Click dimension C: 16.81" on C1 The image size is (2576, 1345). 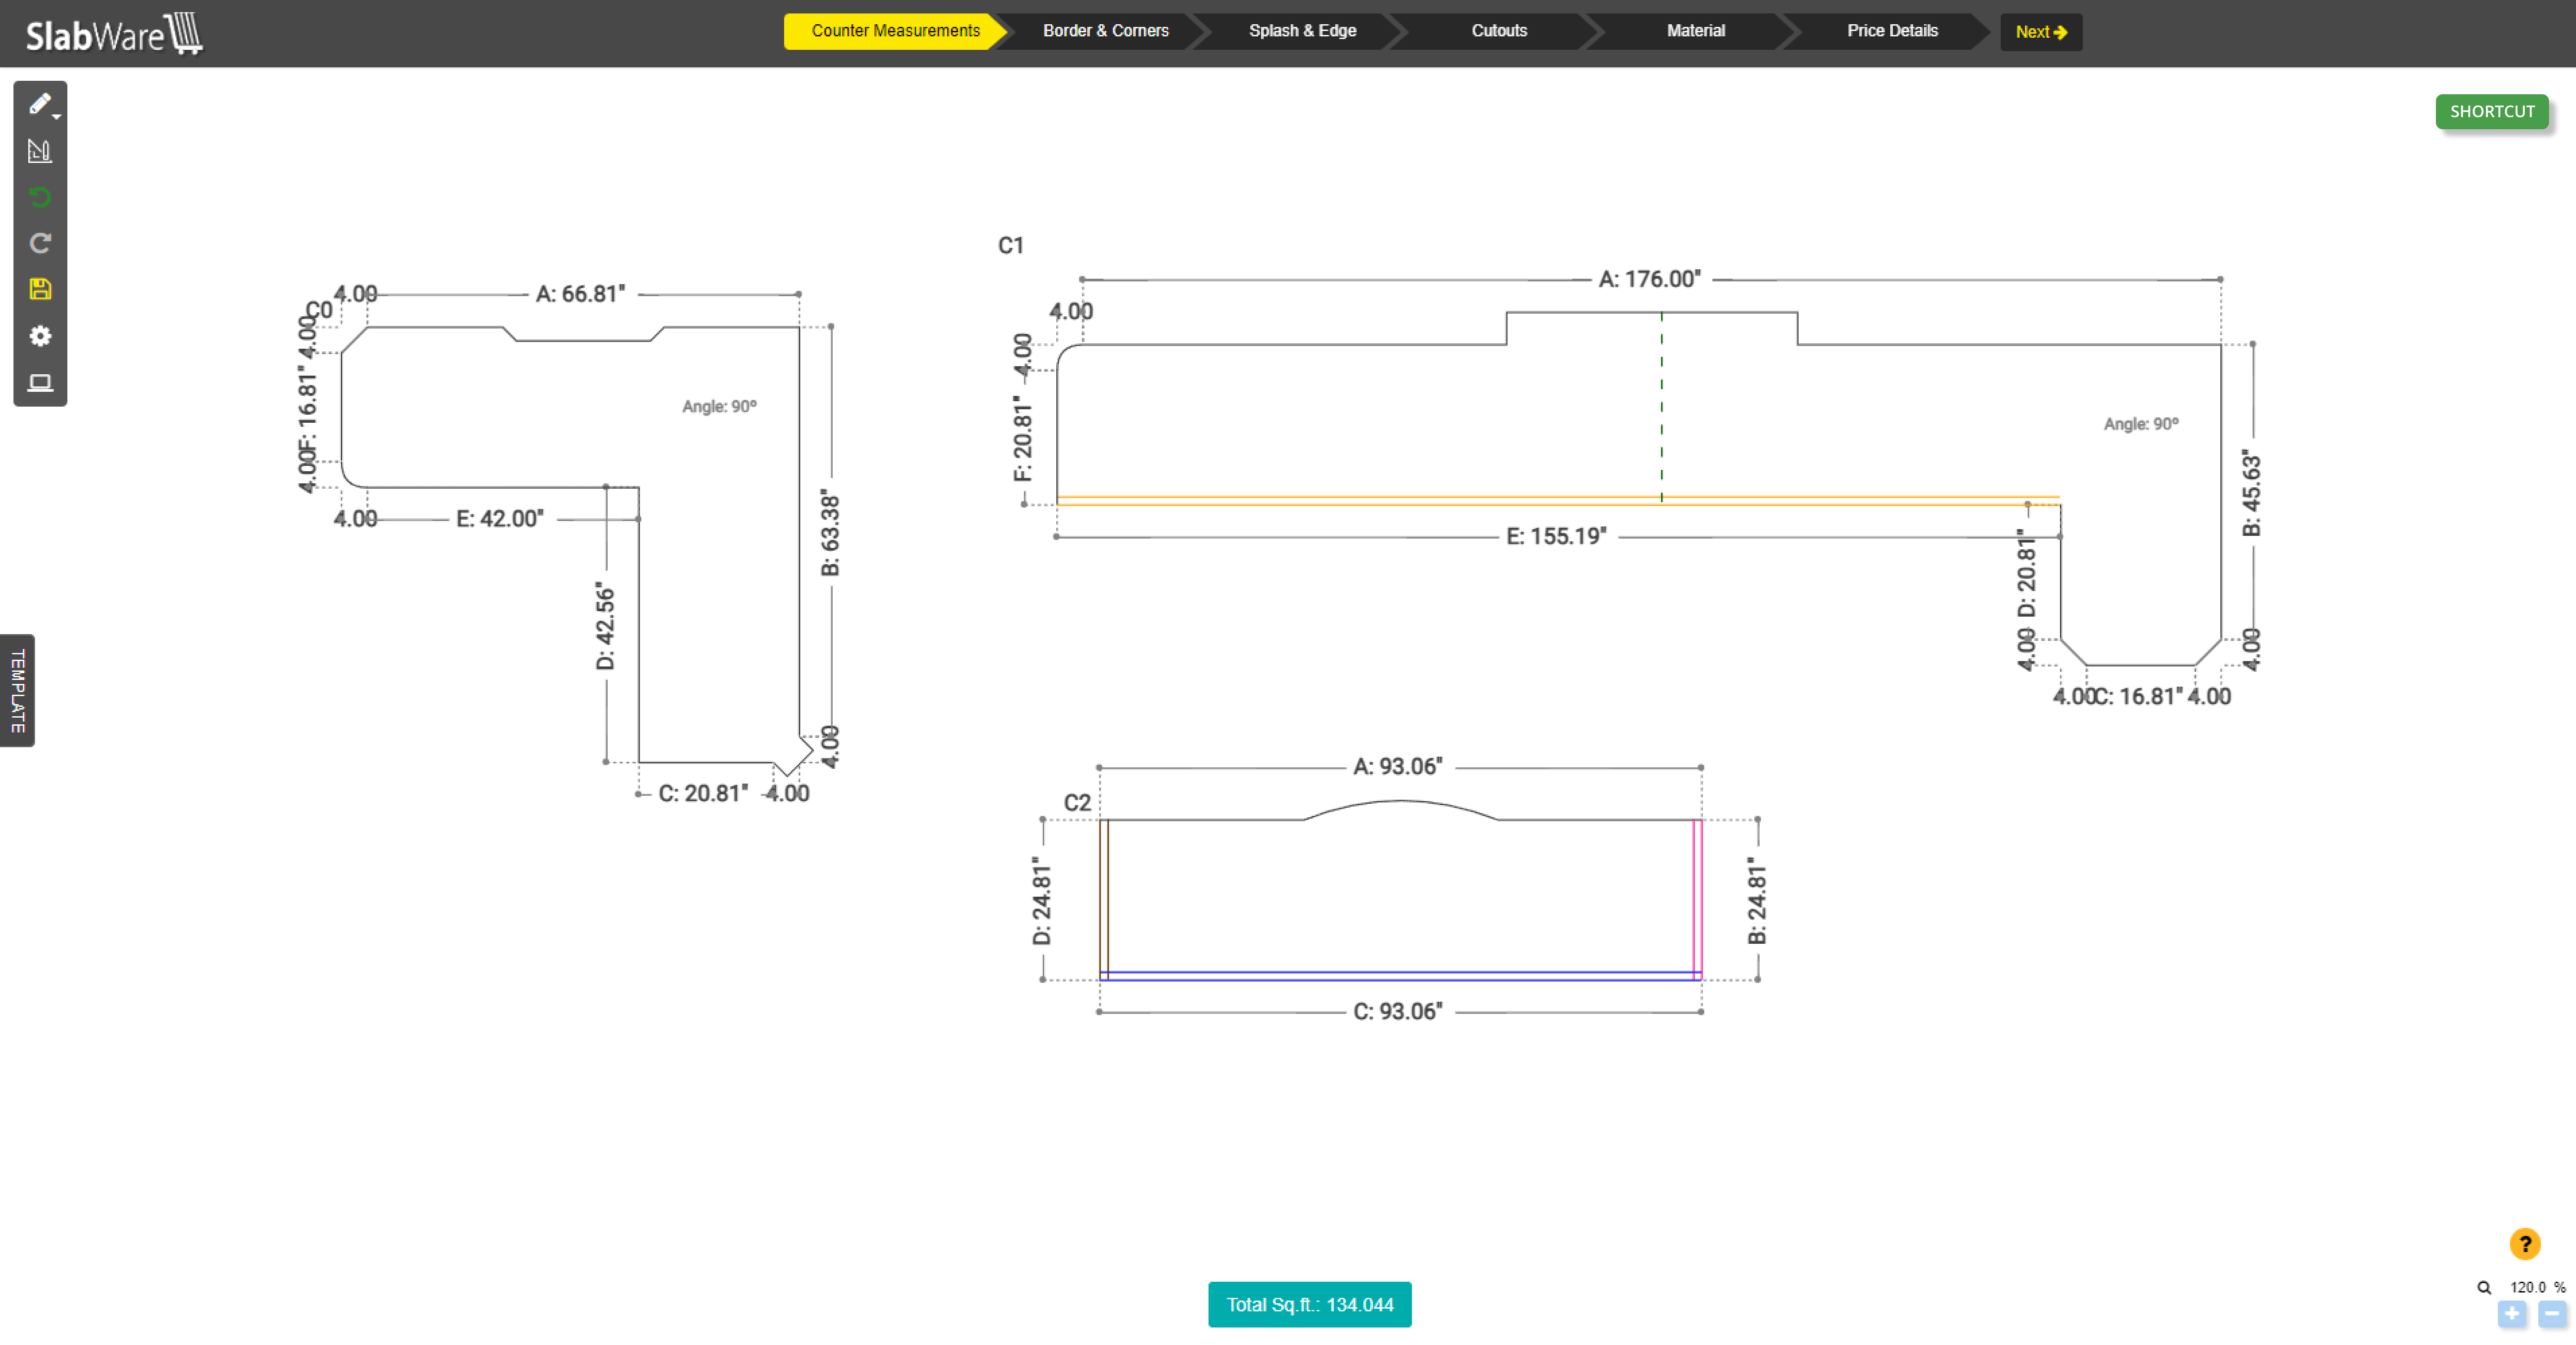tap(2139, 697)
